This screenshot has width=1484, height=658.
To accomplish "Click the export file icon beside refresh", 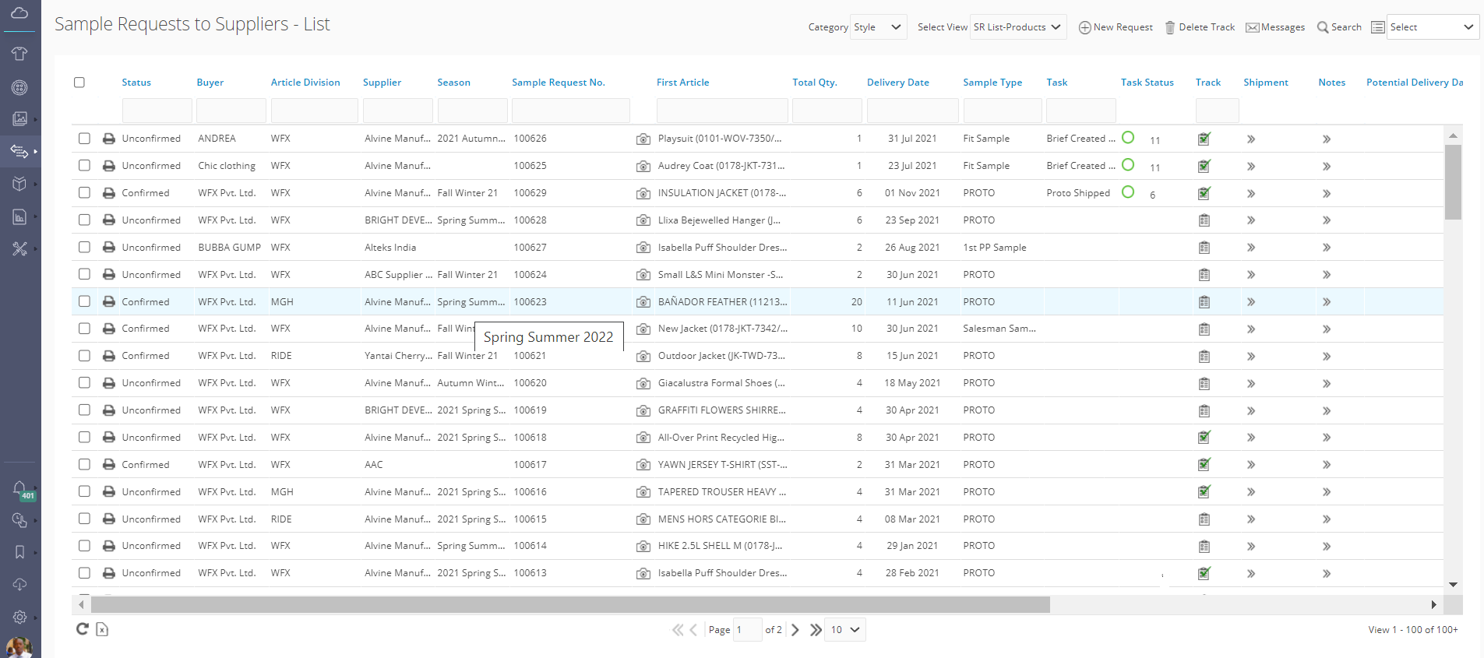I will (102, 629).
